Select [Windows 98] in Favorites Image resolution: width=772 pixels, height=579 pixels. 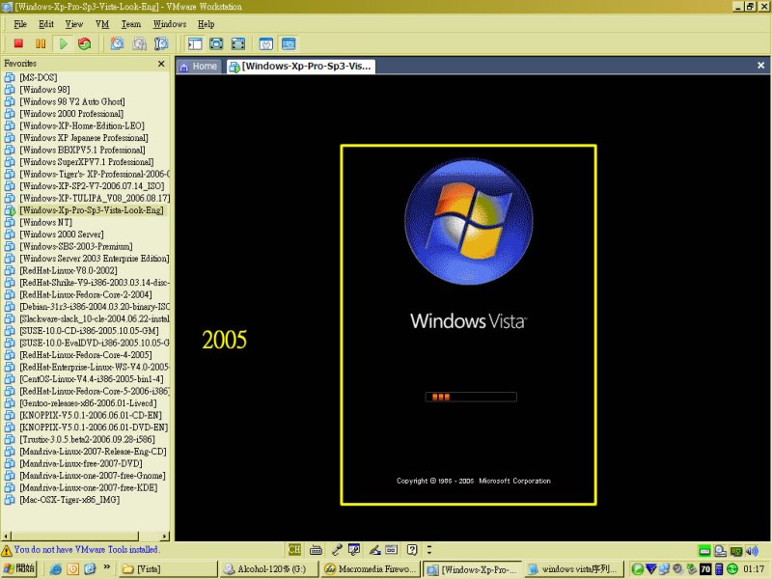44,90
